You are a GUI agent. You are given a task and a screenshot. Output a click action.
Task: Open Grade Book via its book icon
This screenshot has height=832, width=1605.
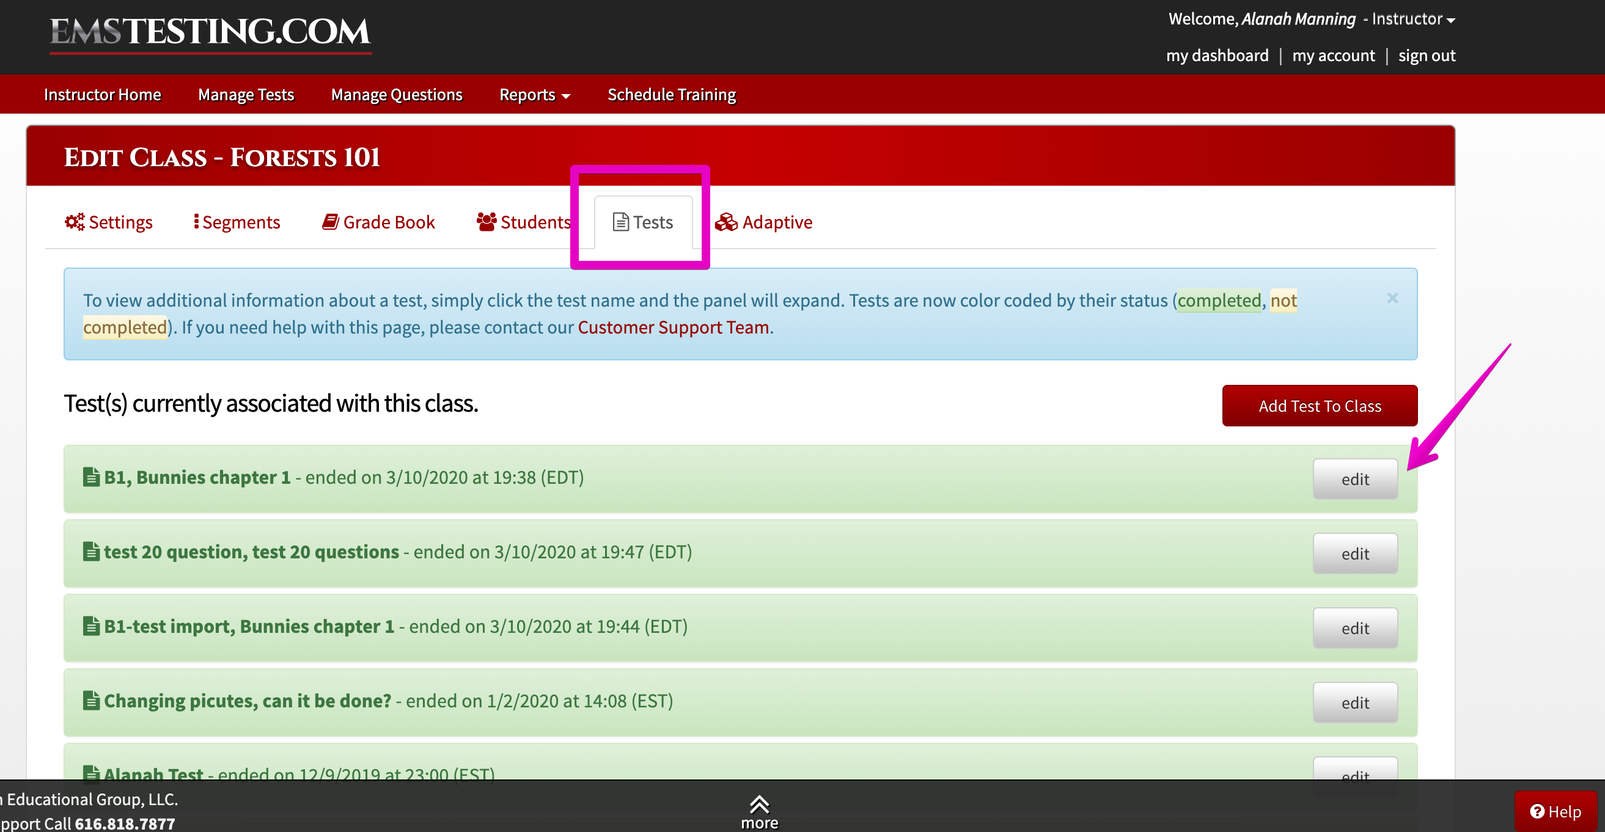click(x=330, y=222)
